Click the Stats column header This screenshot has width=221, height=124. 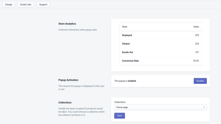click(125, 27)
